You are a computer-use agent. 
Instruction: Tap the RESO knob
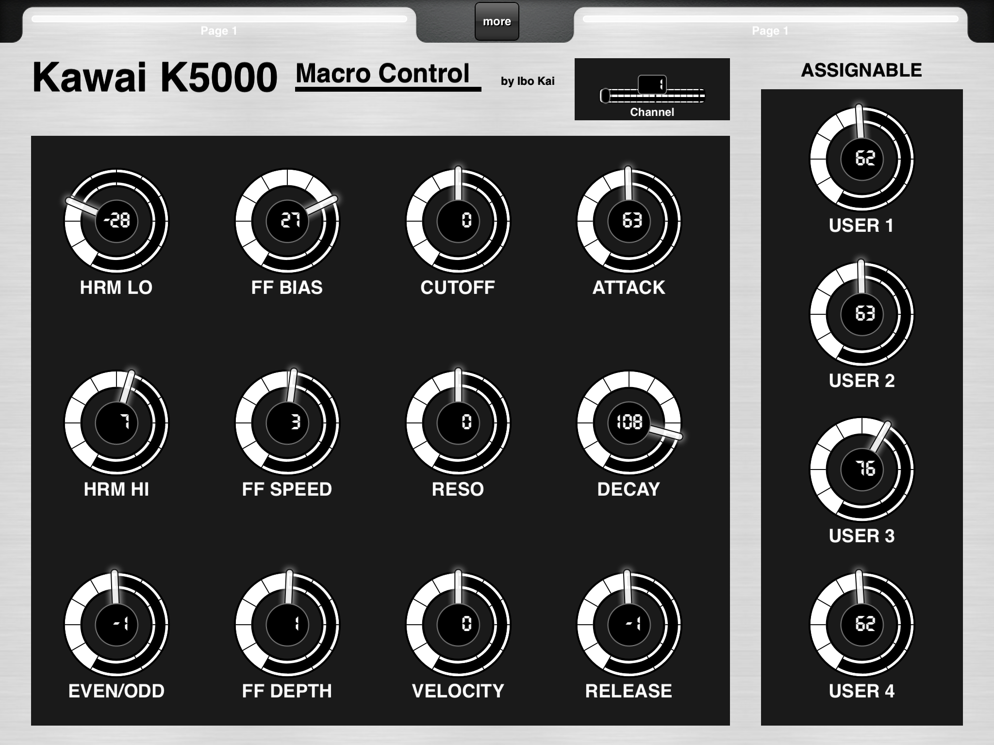(x=458, y=422)
